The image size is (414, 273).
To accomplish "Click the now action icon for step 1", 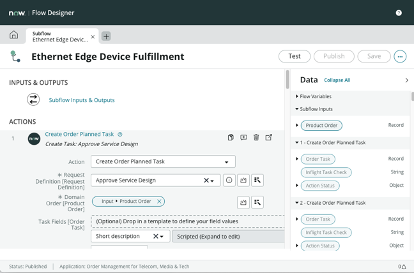I will point(34,138).
